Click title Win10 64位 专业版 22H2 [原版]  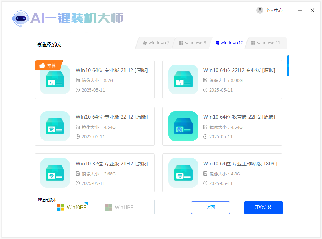[x=111, y=117]
